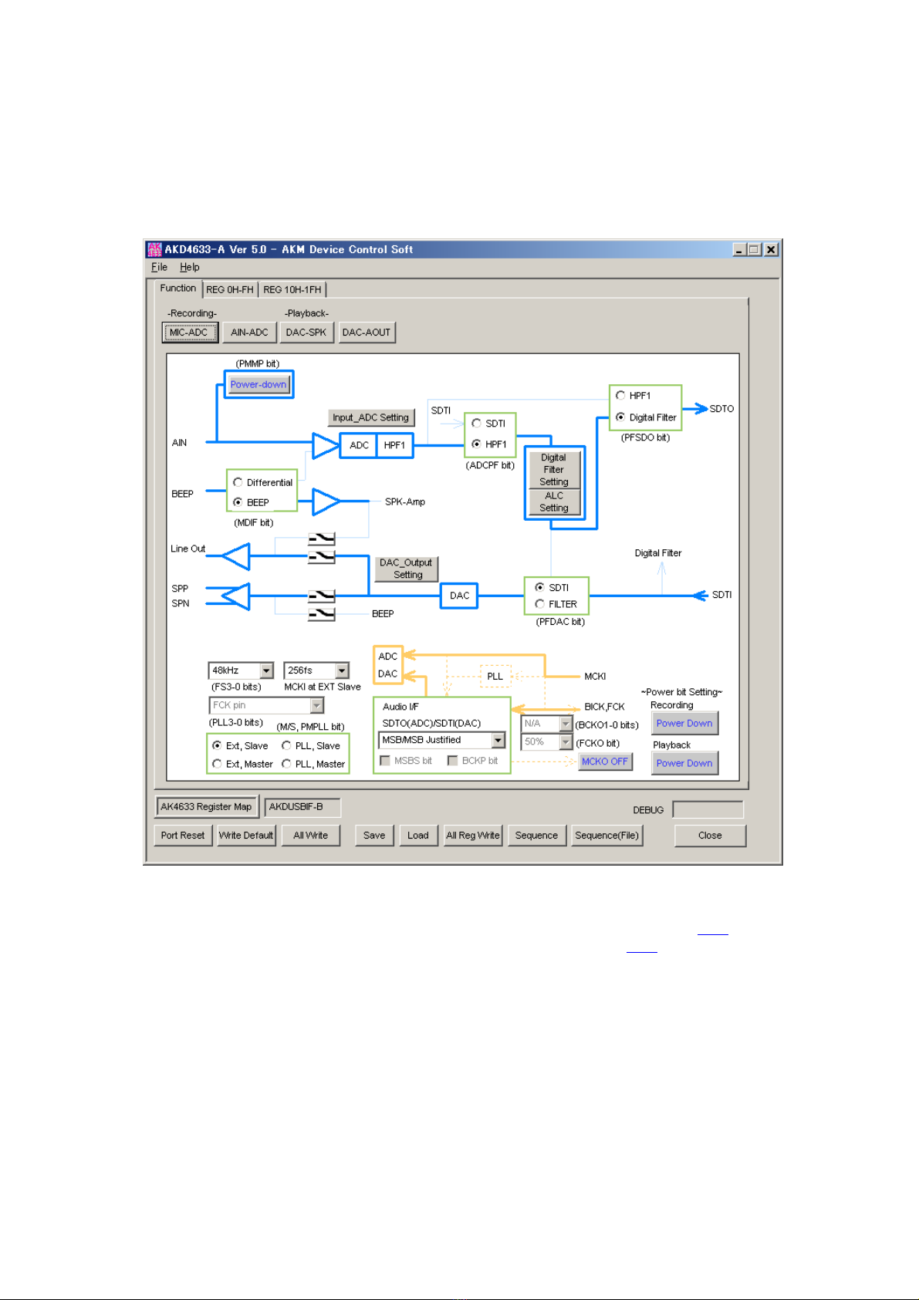Click the Close button at bottom right
The width and height of the screenshot is (919, 1300).
[x=710, y=836]
